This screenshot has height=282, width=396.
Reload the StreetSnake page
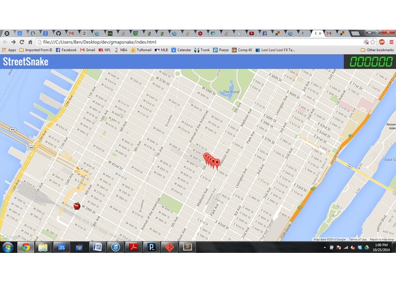22,42
